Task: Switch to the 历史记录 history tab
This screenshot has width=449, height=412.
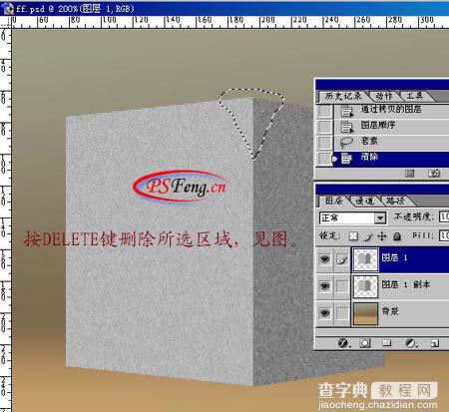Action: [342, 96]
